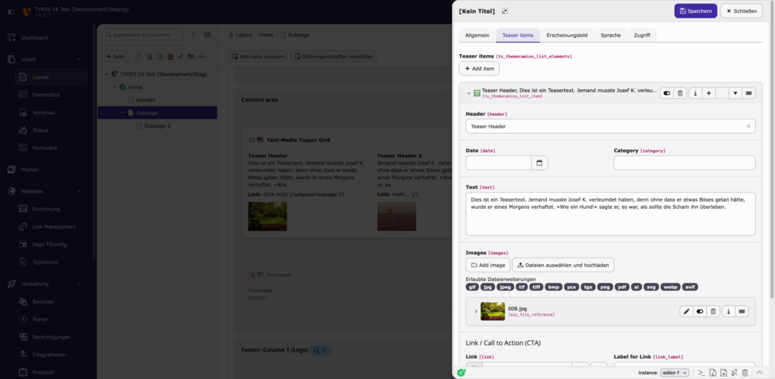Open the date picker calendar icon

click(x=539, y=163)
